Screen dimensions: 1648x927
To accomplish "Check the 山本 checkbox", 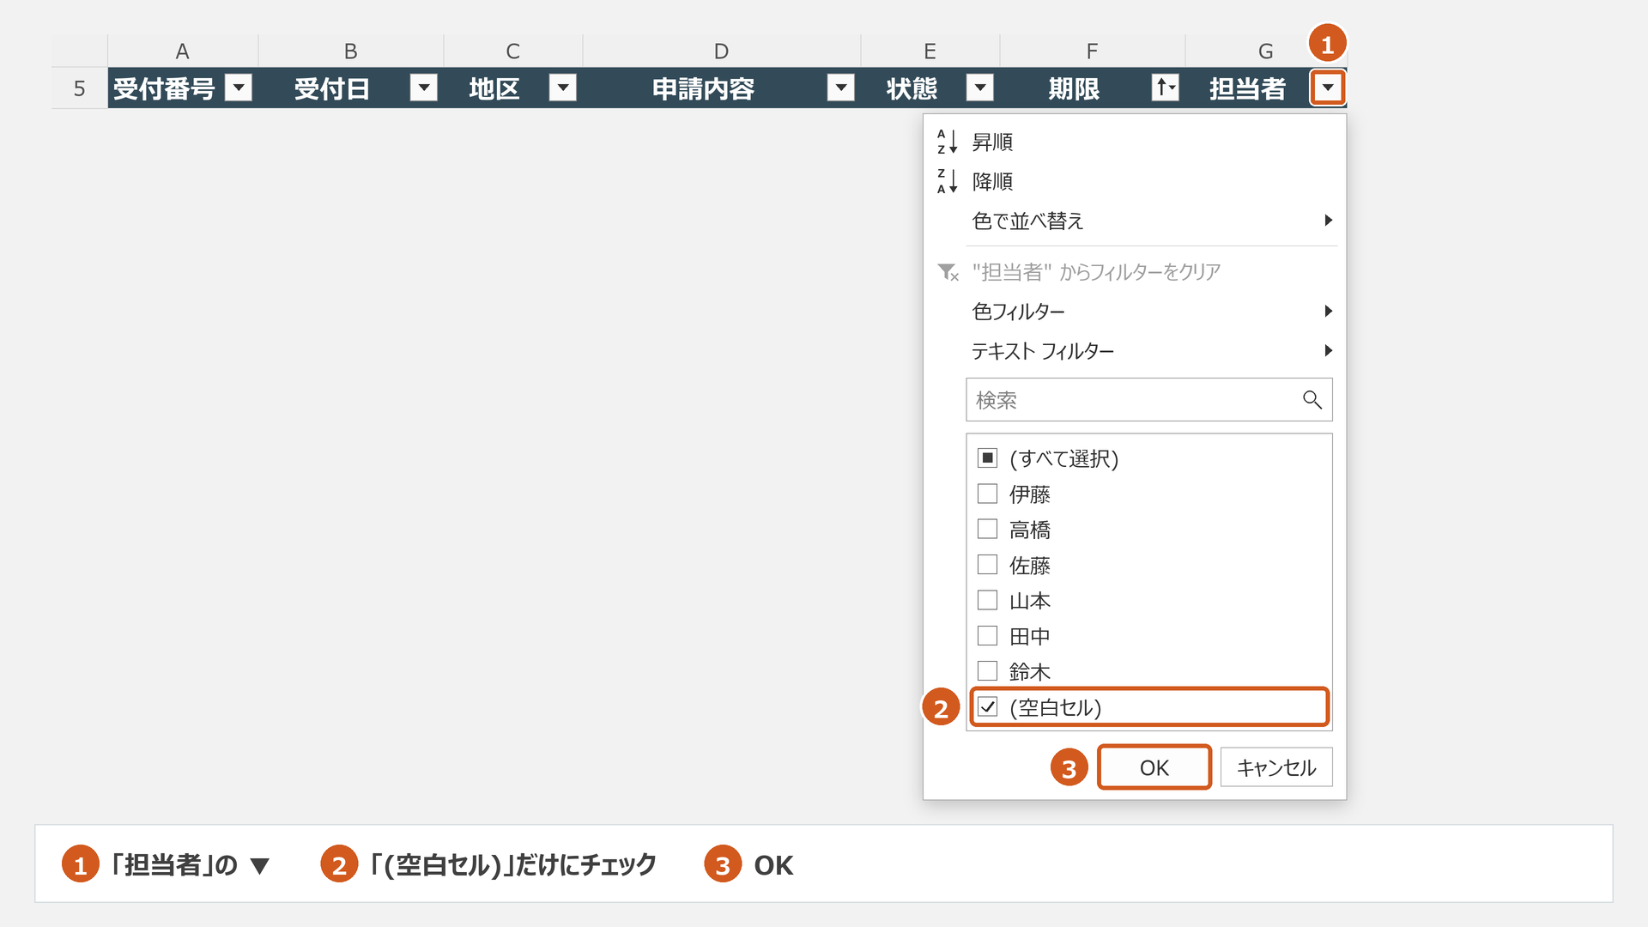I will 987,600.
